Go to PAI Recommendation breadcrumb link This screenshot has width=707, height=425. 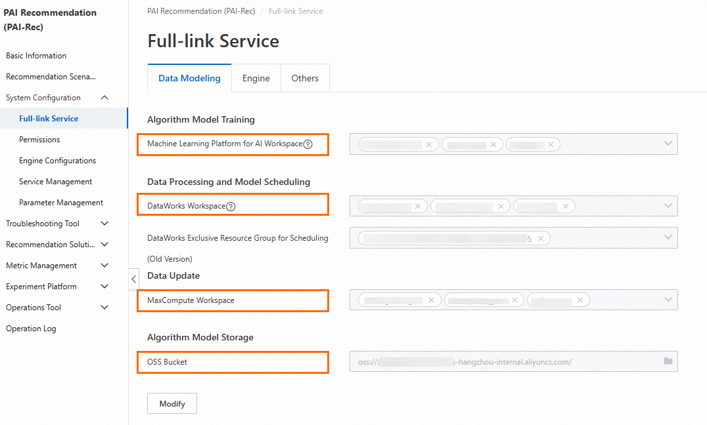click(x=201, y=11)
